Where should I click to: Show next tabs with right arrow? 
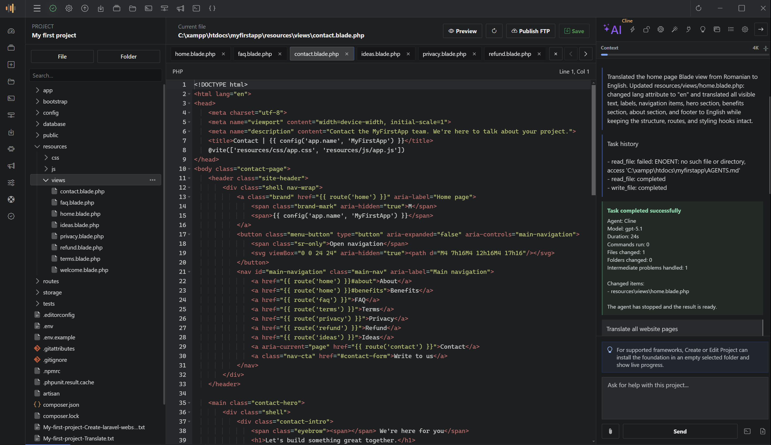[585, 54]
